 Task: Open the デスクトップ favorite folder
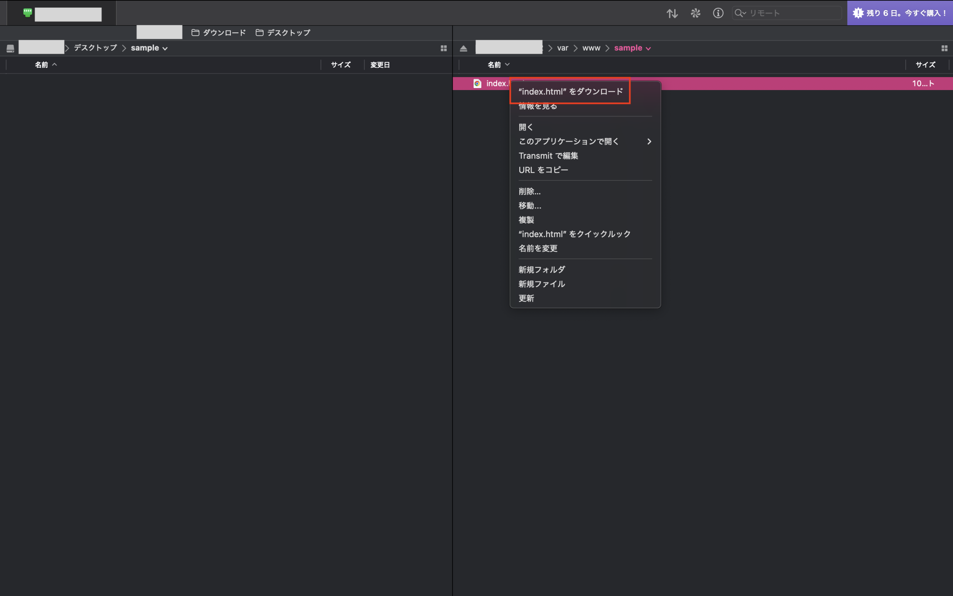[x=283, y=33]
